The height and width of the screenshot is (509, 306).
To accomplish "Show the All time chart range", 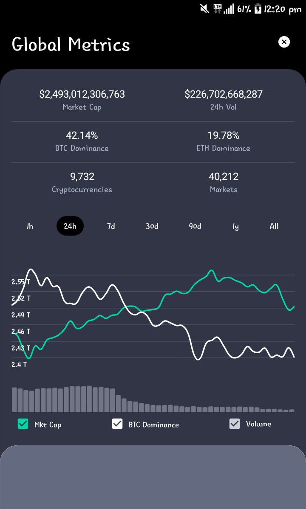I will tap(274, 226).
